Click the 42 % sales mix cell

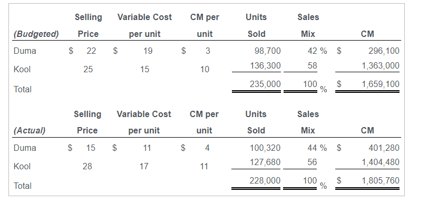point(317,51)
